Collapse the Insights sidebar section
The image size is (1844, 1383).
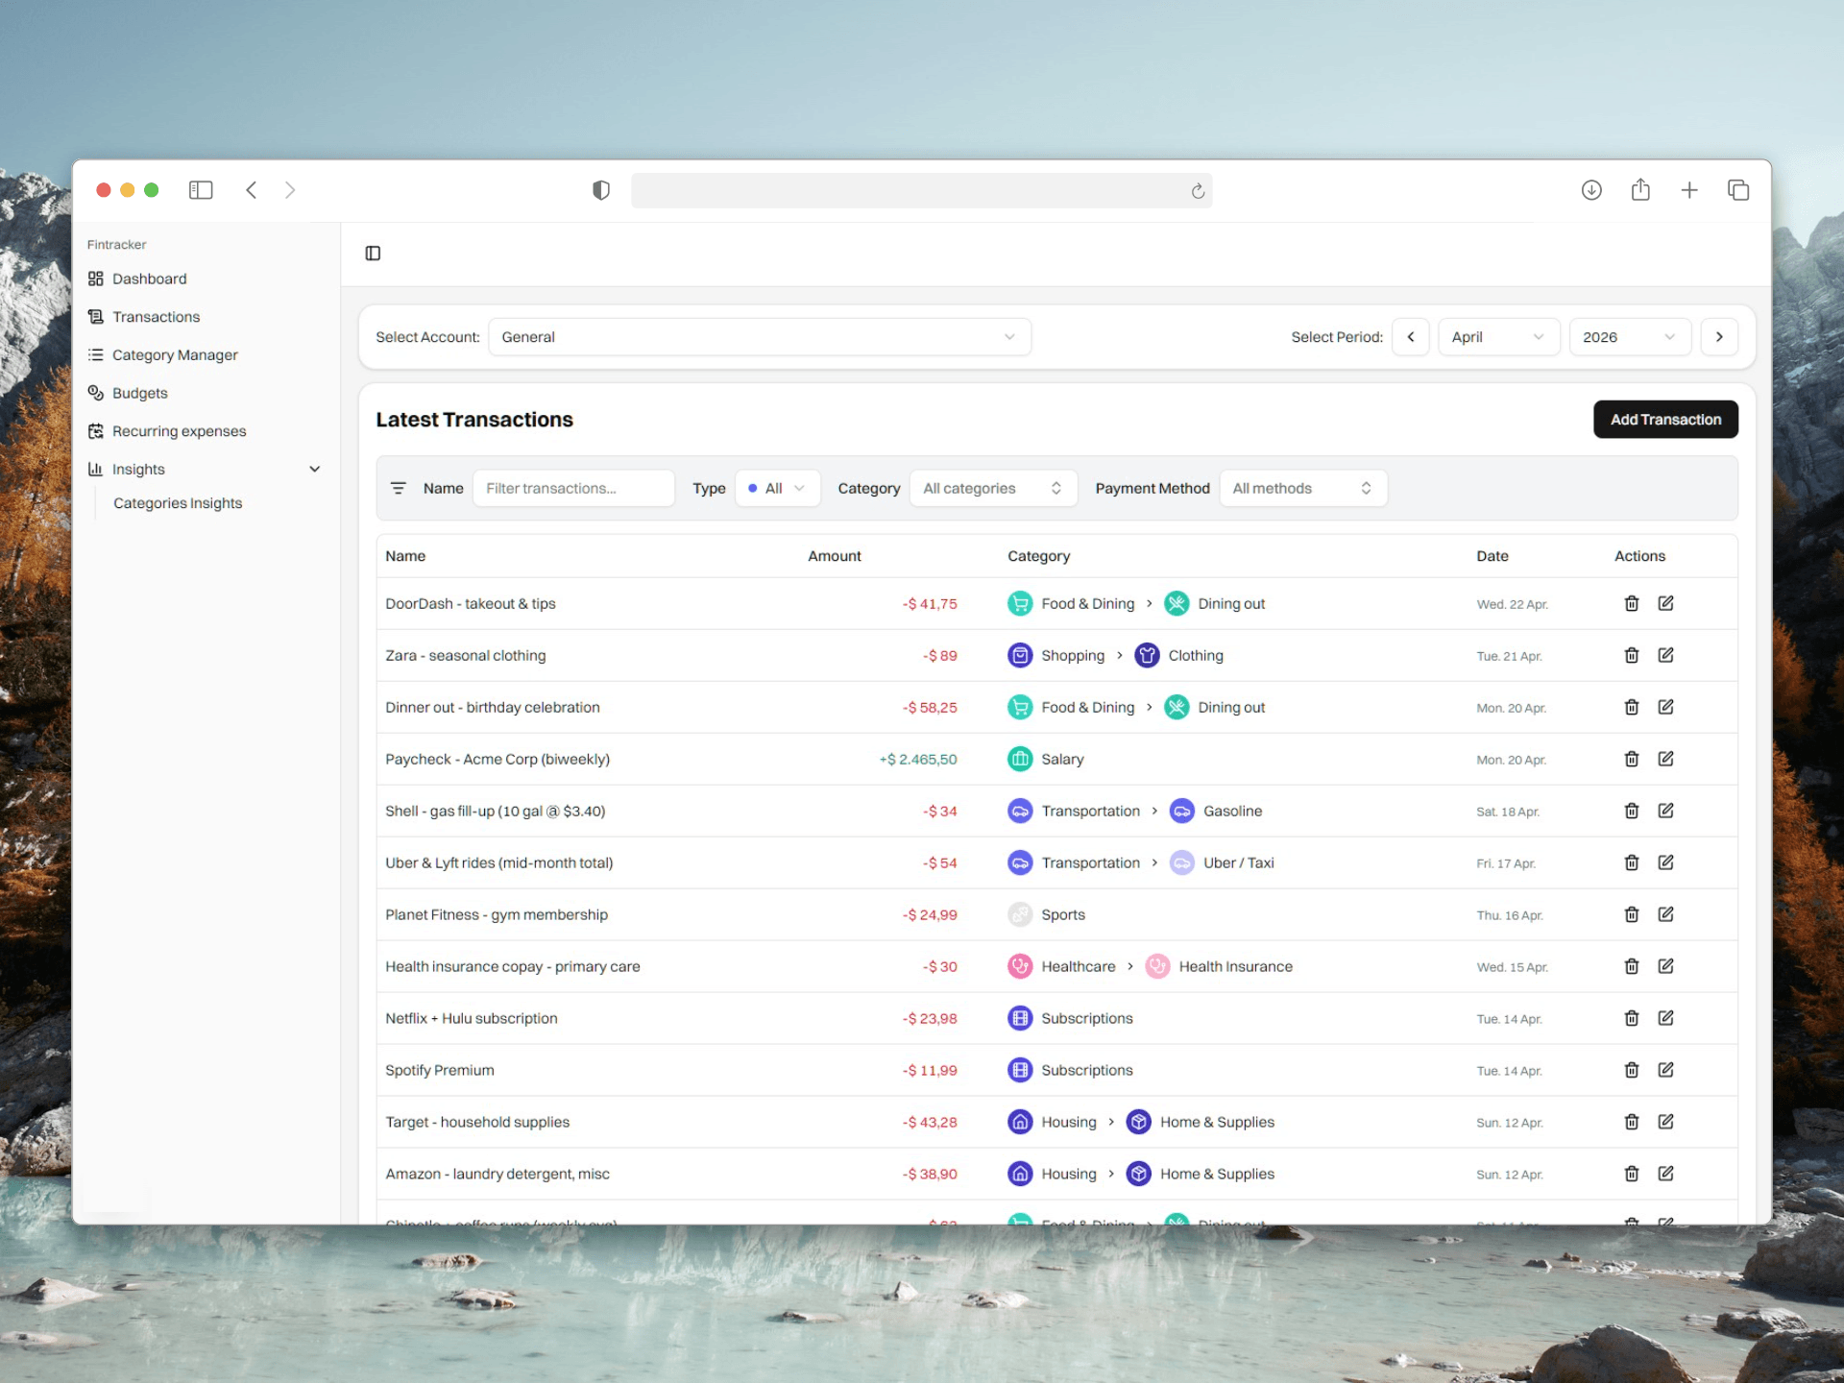pyautogui.click(x=314, y=470)
